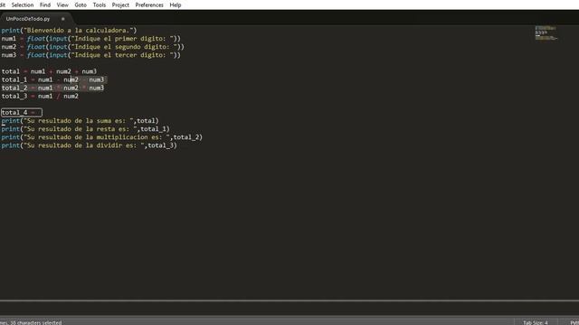
Task: Click the "resultado de la dividir" print line
Action: point(89,145)
